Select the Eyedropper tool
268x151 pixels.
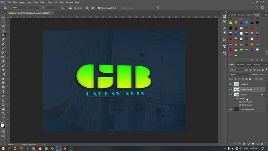pyautogui.click(x=3, y=39)
